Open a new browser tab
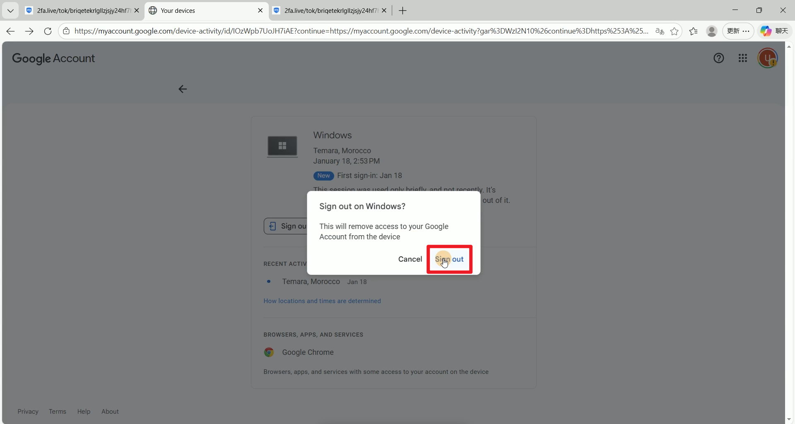 click(x=402, y=11)
